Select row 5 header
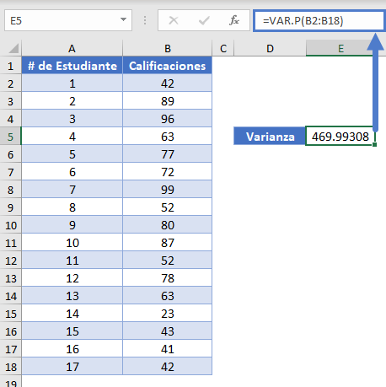 (x=11, y=137)
